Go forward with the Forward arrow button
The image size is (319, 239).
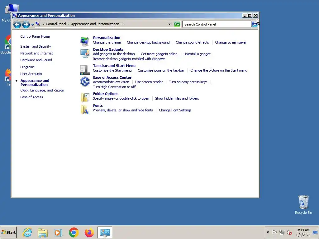[x=26, y=25]
